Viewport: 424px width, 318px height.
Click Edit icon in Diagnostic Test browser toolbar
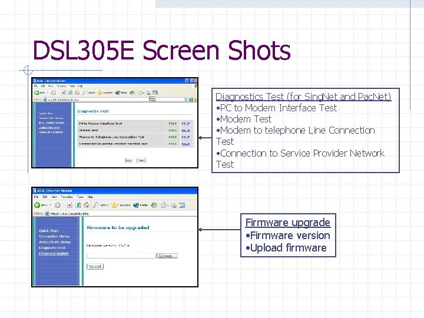coord(155,93)
